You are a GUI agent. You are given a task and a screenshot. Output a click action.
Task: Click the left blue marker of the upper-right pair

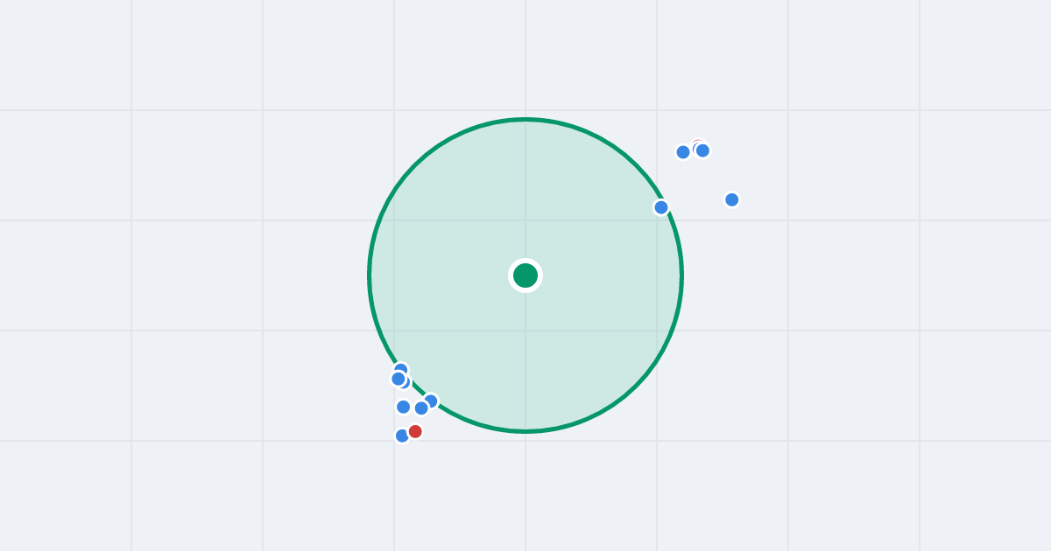coord(683,152)
